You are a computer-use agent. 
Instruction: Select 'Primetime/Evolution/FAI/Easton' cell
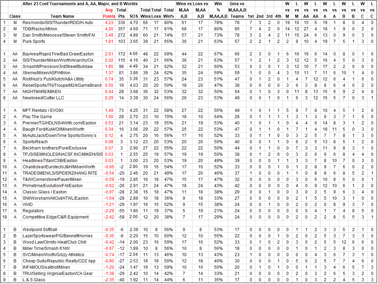click(x=62, y=185)
